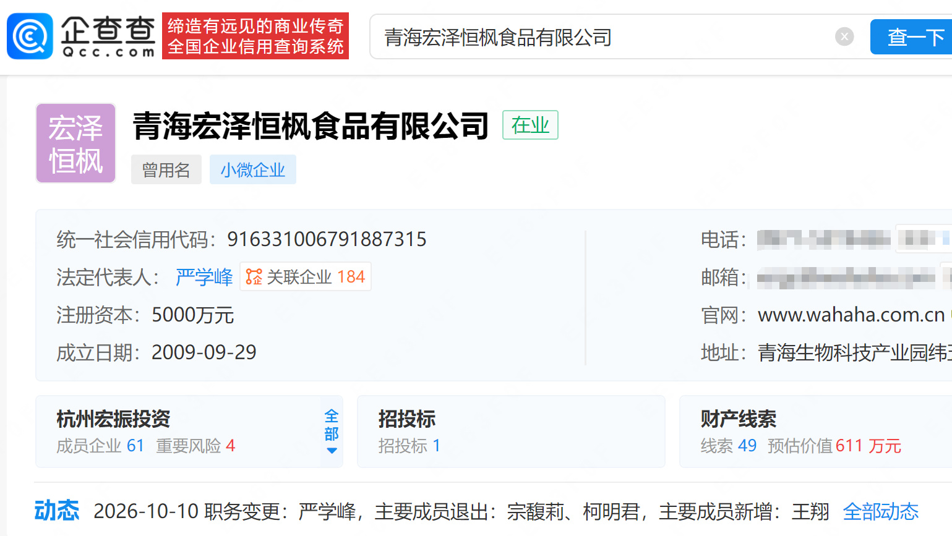
Task: Open the 关联企业 184 link
Action: pos(306,276)
